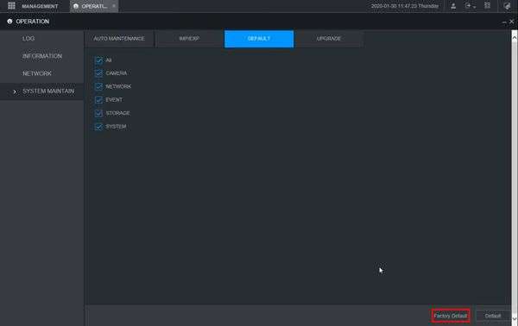Click the display icon at top-right corner
Screen dimensions: 518x326
507,6
